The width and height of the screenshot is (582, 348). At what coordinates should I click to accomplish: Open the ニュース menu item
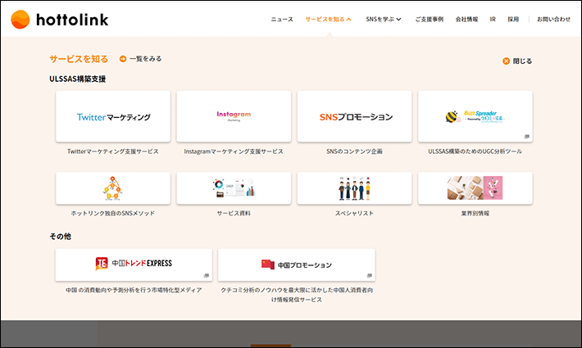click(x=282, y=20)
